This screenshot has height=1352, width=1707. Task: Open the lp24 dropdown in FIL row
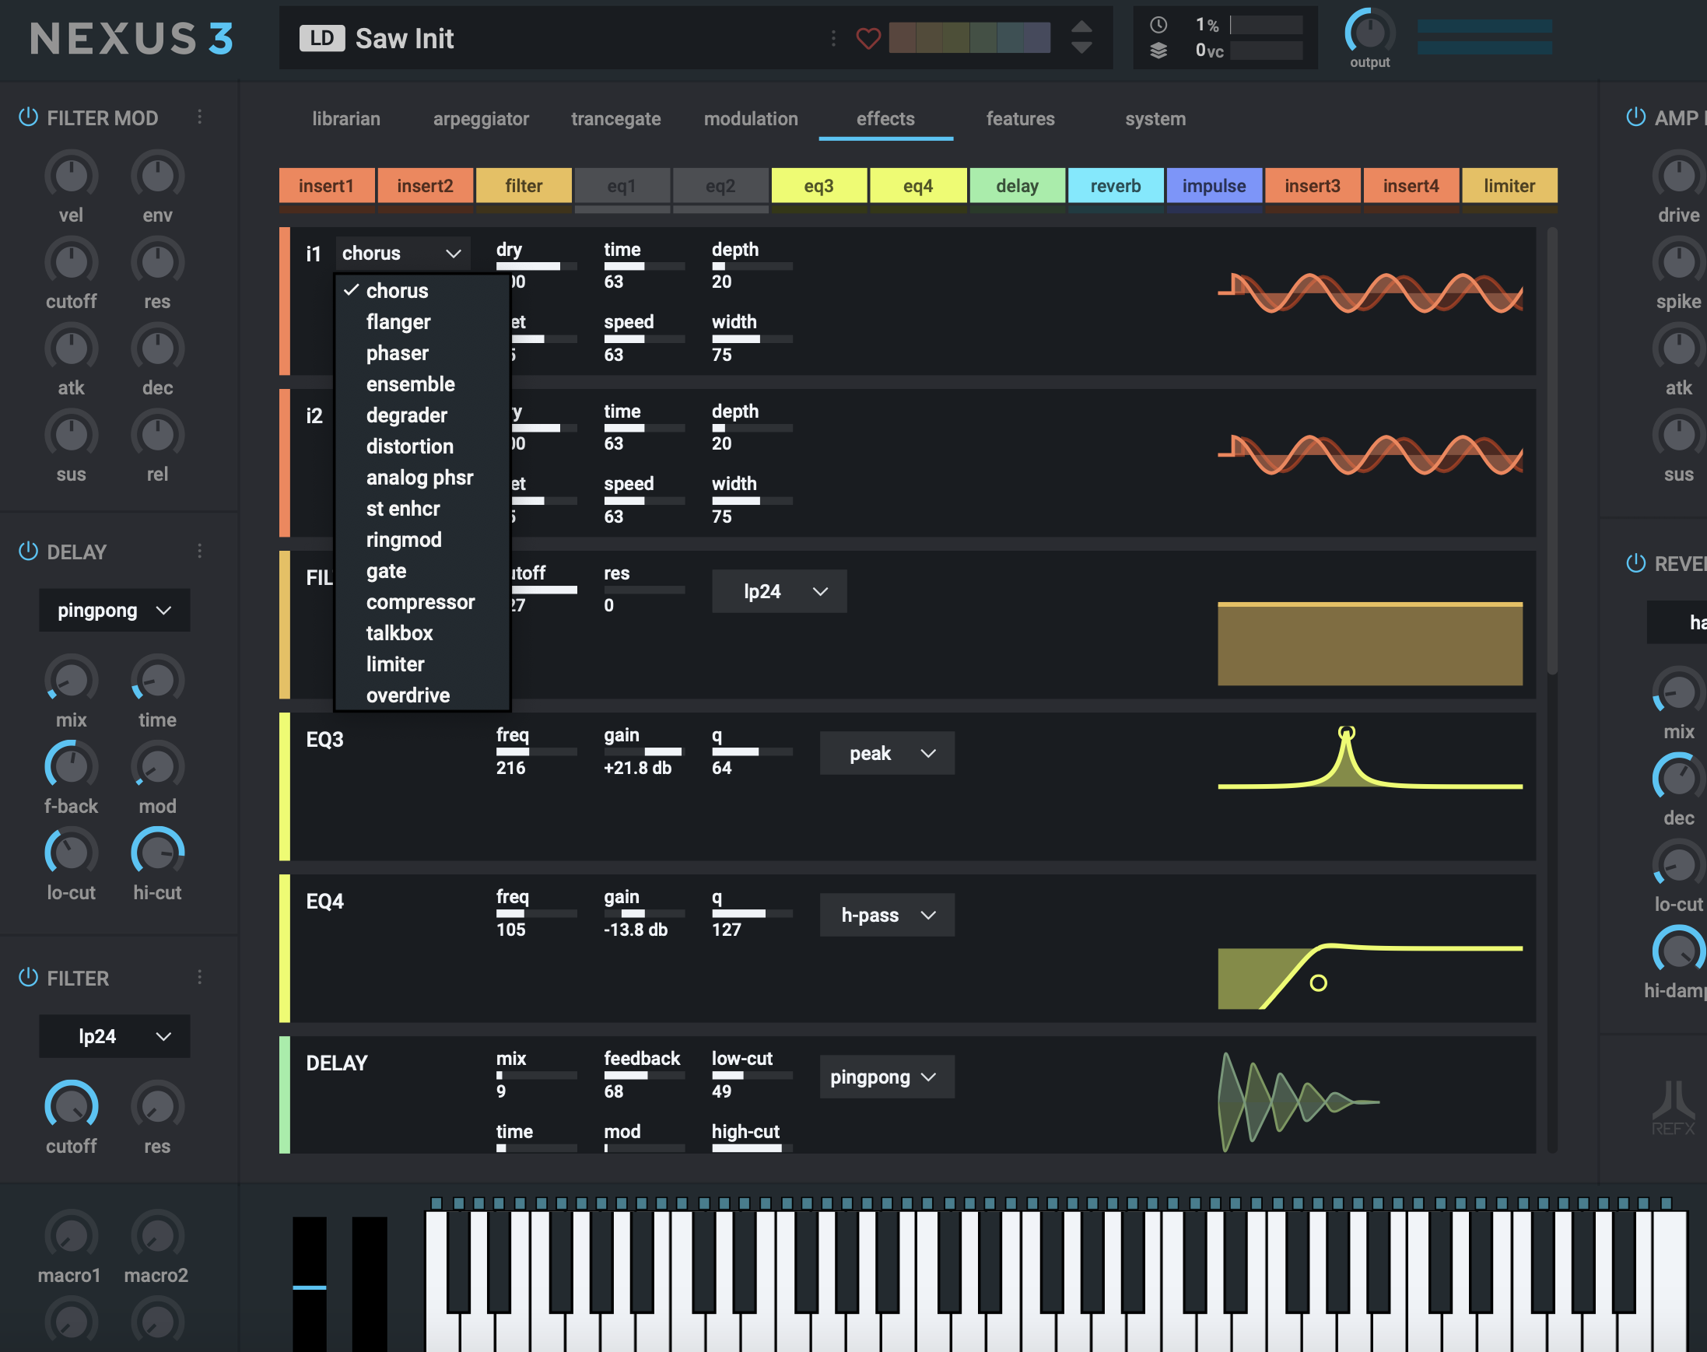[779, 591]
